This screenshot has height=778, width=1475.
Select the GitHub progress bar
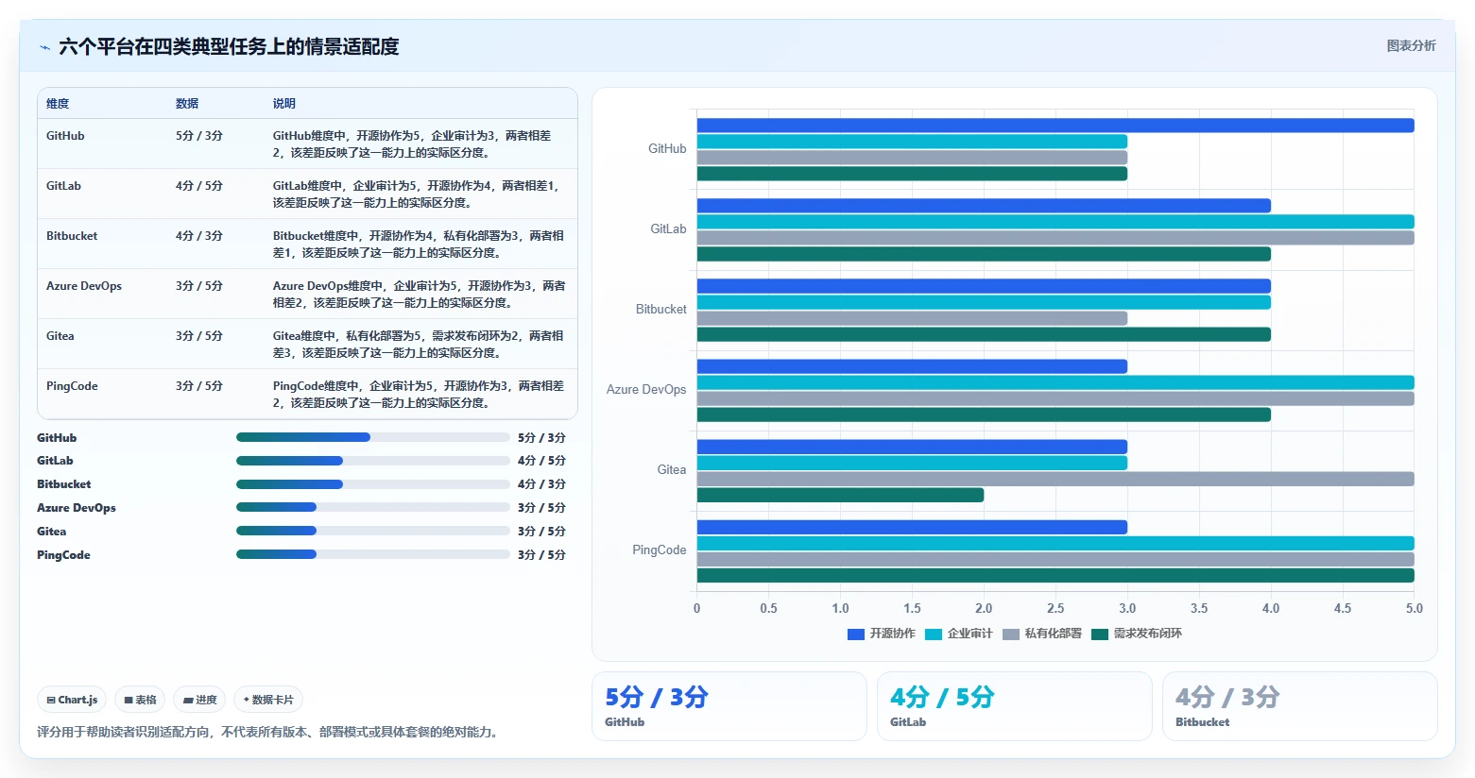click(372, 437)
